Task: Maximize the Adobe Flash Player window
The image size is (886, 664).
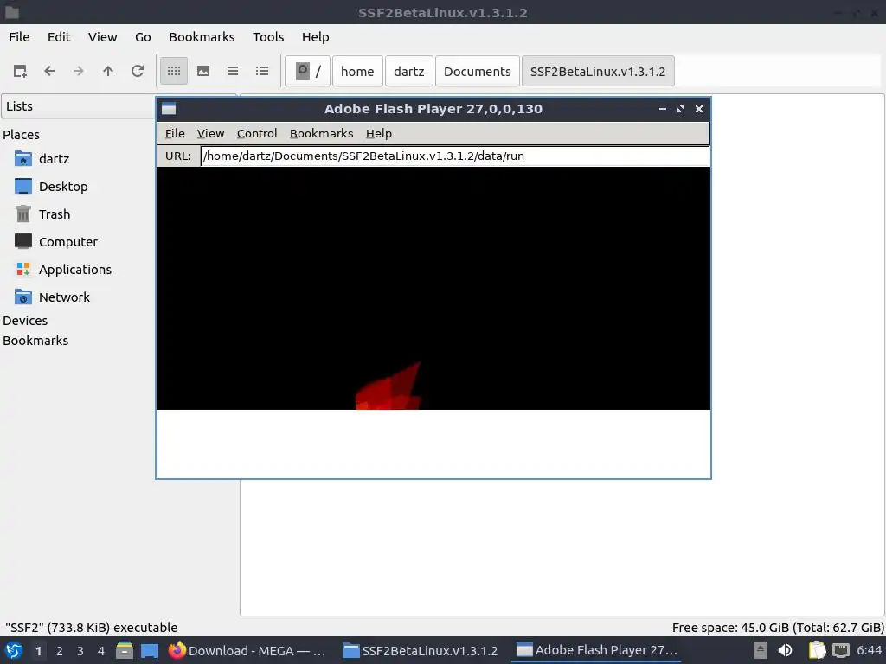Action: click(681, 109)
